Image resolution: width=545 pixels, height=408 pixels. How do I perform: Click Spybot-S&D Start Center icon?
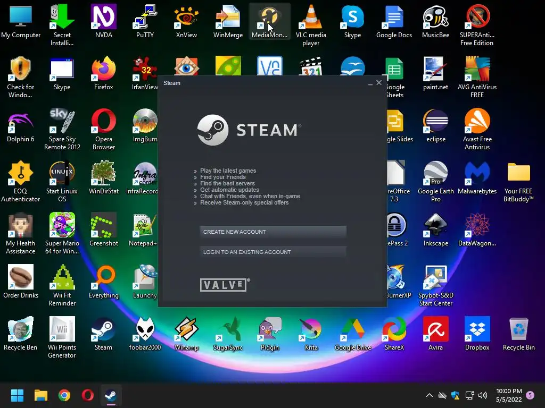[436, 285]
